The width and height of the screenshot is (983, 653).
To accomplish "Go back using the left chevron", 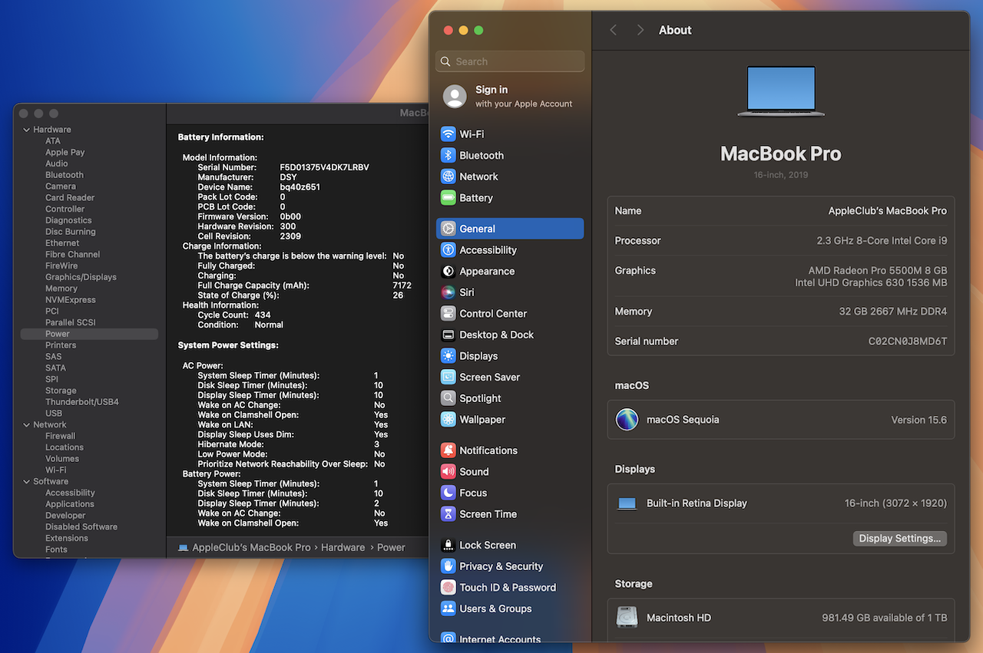I will [613, 30].
